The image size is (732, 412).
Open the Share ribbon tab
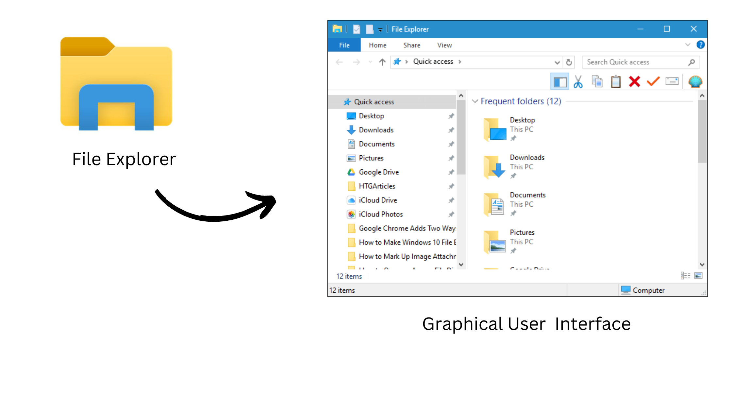(412, 45)
